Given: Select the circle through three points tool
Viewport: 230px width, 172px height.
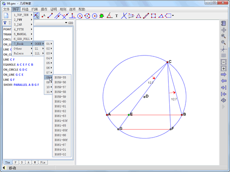Looking at the screenshot, I should coord(87,16).
